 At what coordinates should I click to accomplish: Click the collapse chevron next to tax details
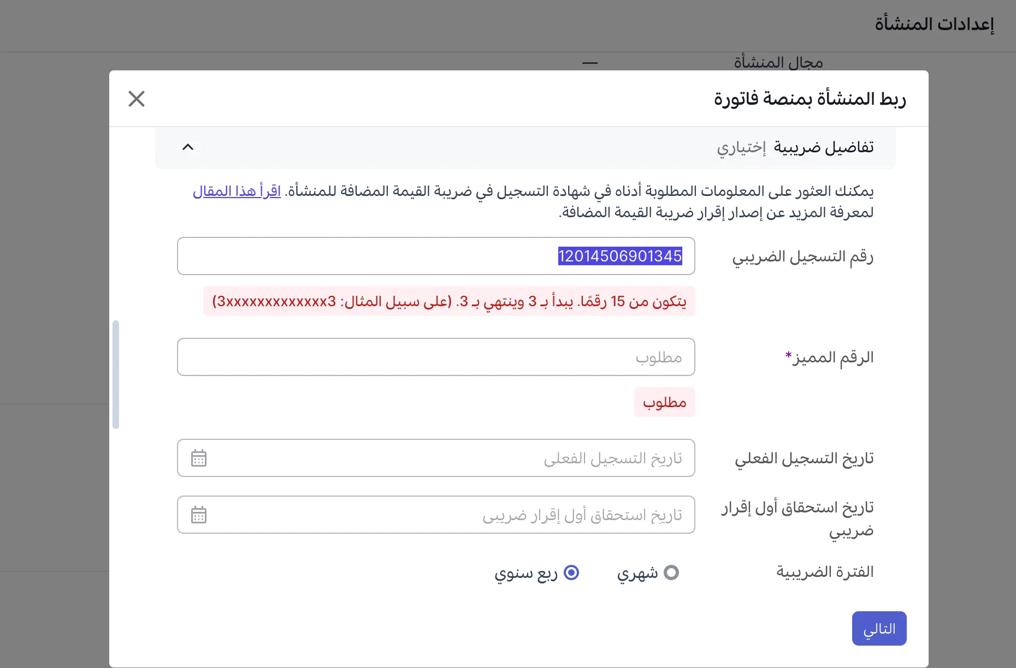click(x=188, y=147)
